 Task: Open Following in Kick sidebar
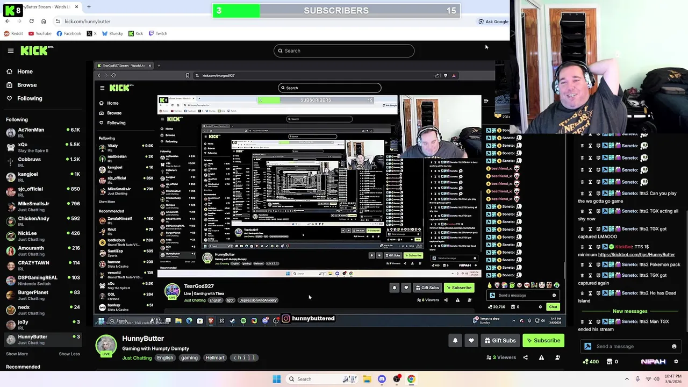pyautogui.click(x=24, y=98)
